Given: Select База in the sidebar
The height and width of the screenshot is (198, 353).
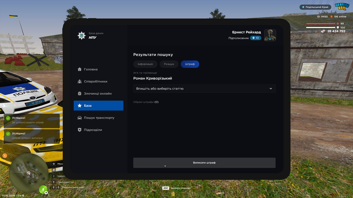Looking at the screenshot, I should click(x=98, y=106).
